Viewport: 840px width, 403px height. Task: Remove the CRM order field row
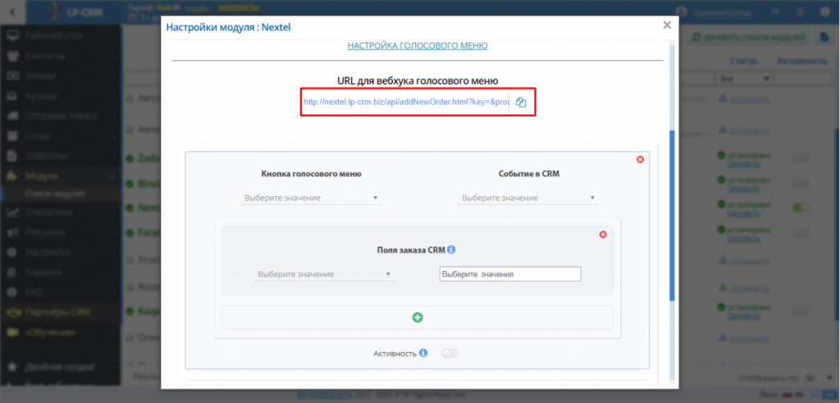coord(603,235)
